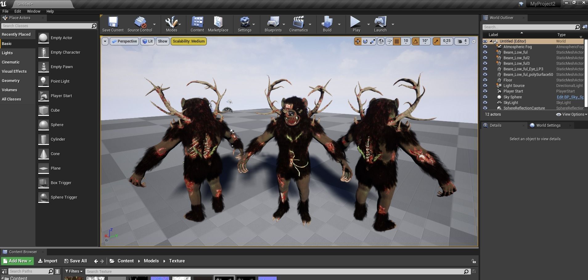The width and height of the screenshot is (588, 280).
Task: Open the Lit view mode dropdown
Action: coord(148,41)
